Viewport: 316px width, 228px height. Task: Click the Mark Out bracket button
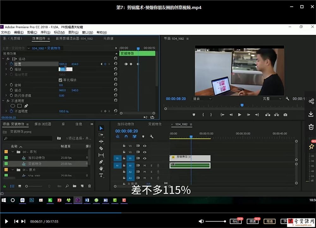211,115
